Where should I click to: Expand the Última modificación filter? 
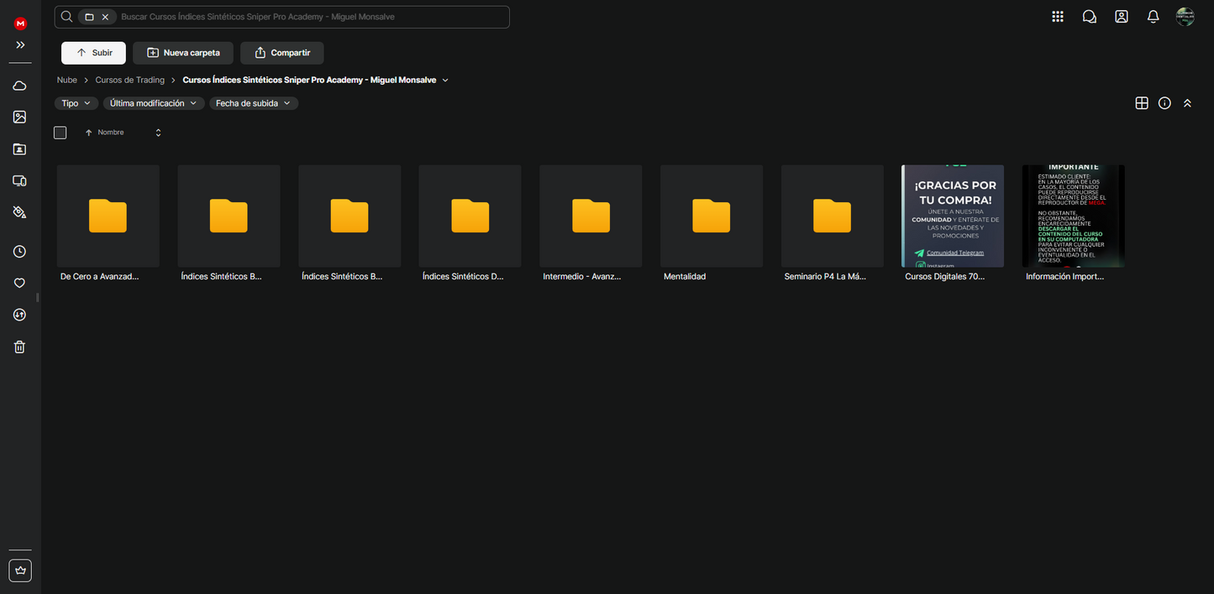point(153,103)
